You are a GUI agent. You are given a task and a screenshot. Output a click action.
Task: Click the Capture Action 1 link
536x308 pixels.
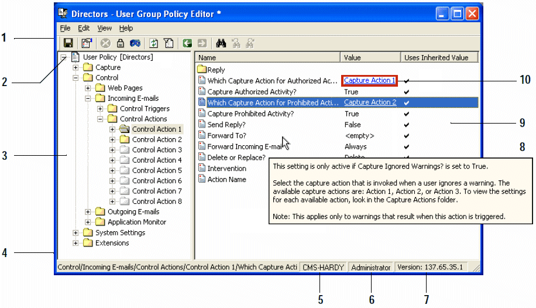point(370,80)
